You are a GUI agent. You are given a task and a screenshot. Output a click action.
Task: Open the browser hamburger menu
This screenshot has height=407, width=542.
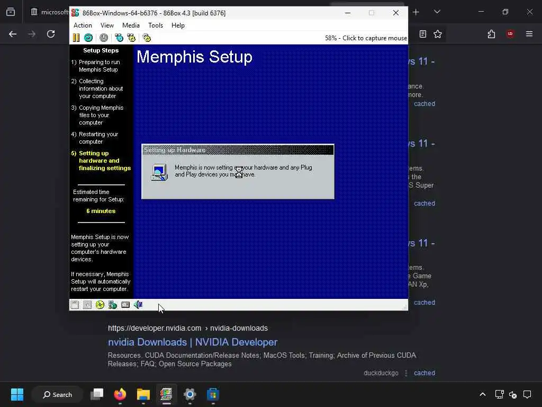tap(529, 34)
